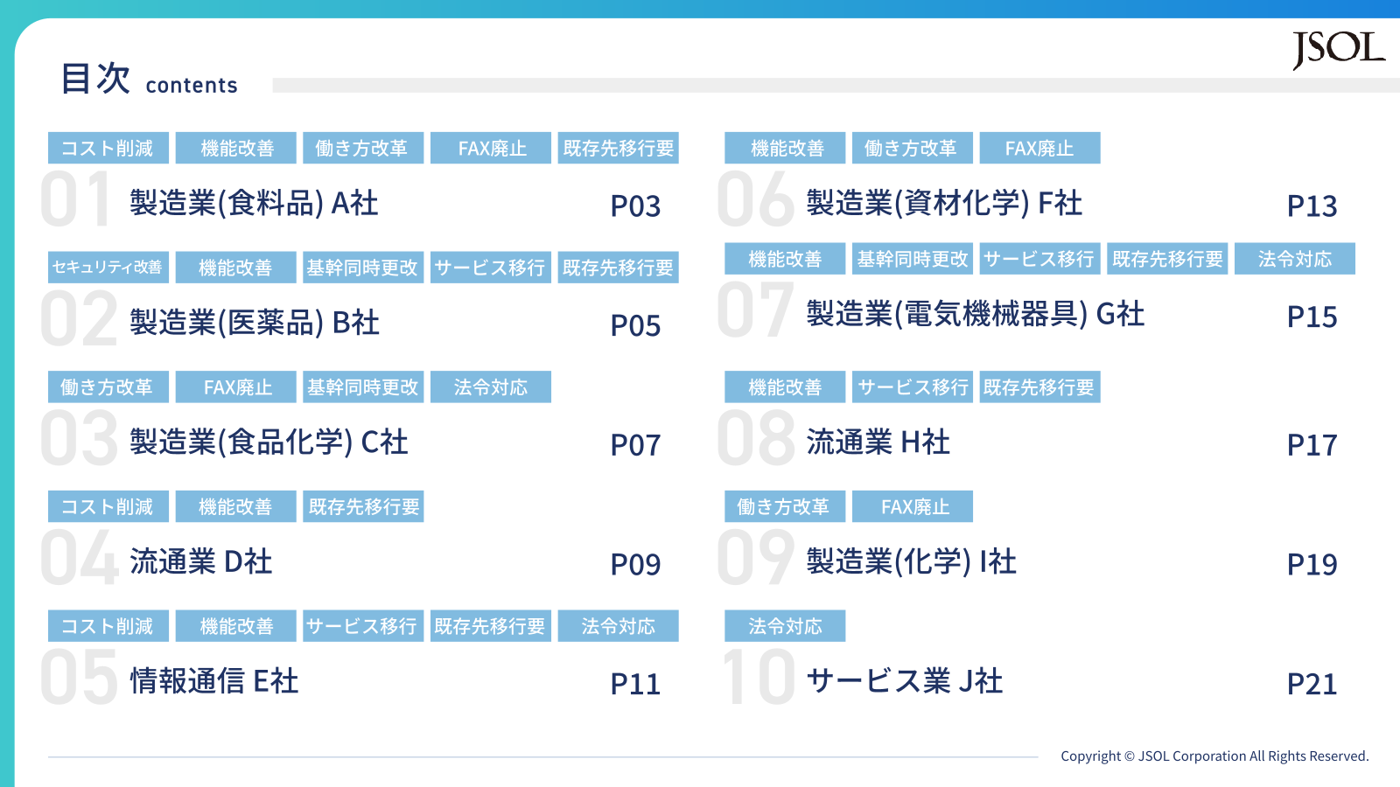The image size is (1400, 787).
Task: Click page number P05
Action: point(635,326)
